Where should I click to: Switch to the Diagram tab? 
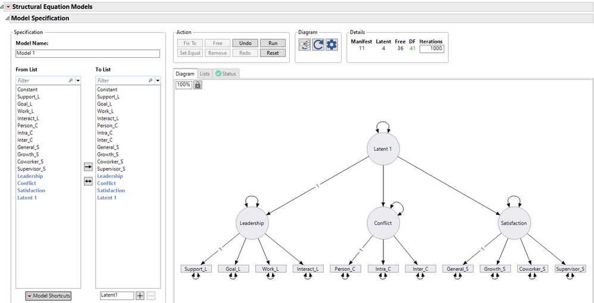(185, 74)
